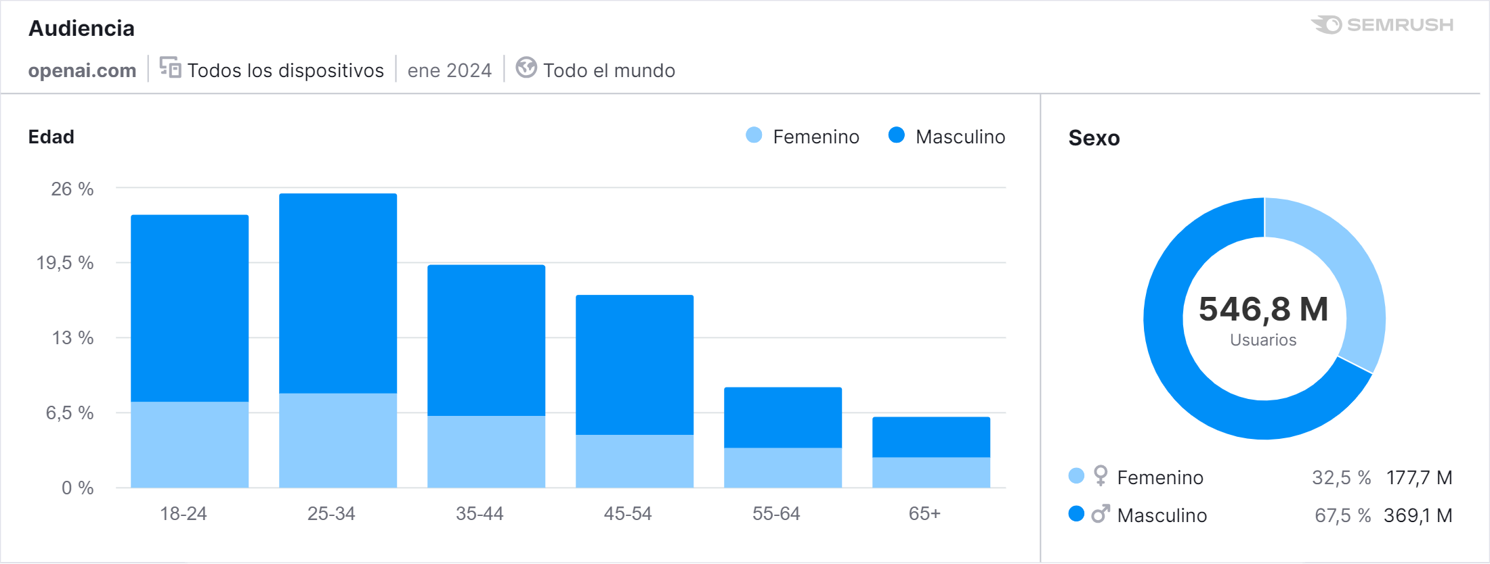Toggle the Femenino series in Edad legend
1490x564 pixels.
coord(803,136)
